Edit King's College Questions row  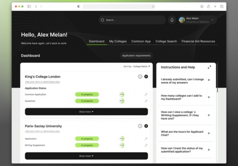(146, 101)
